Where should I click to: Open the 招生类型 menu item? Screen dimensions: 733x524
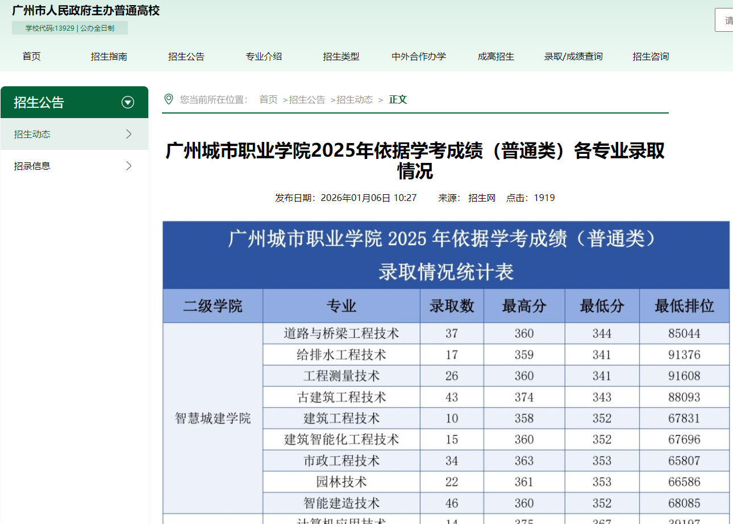coord(341,56)
